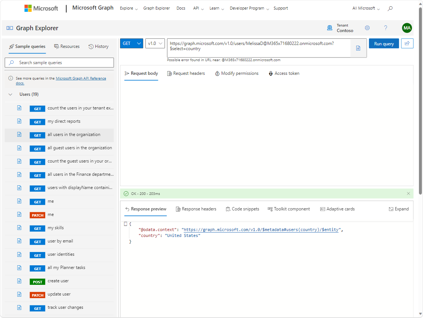The height and width of the screenshot is (318, 423).
Task: Open the Support link in top navigation
Action: point(281,8)
